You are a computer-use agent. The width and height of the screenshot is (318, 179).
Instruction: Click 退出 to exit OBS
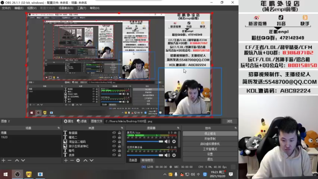click(x=210, y=159)
